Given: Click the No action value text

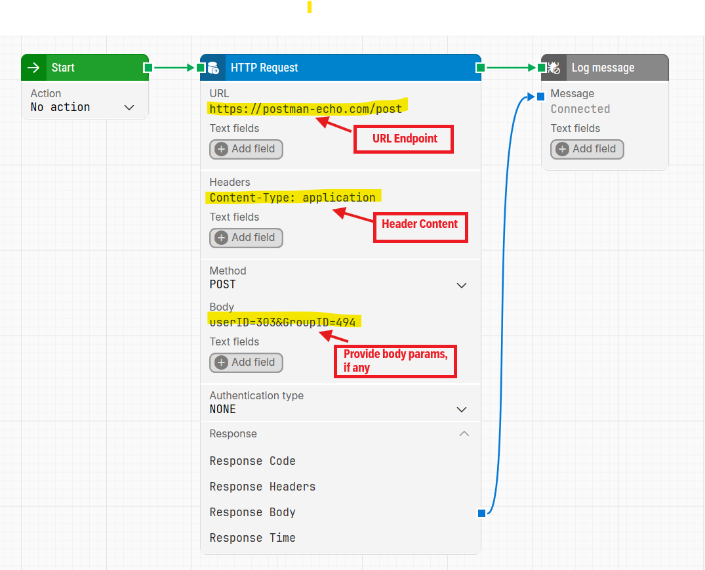Looking at the screenshot, I should point(60,107).
